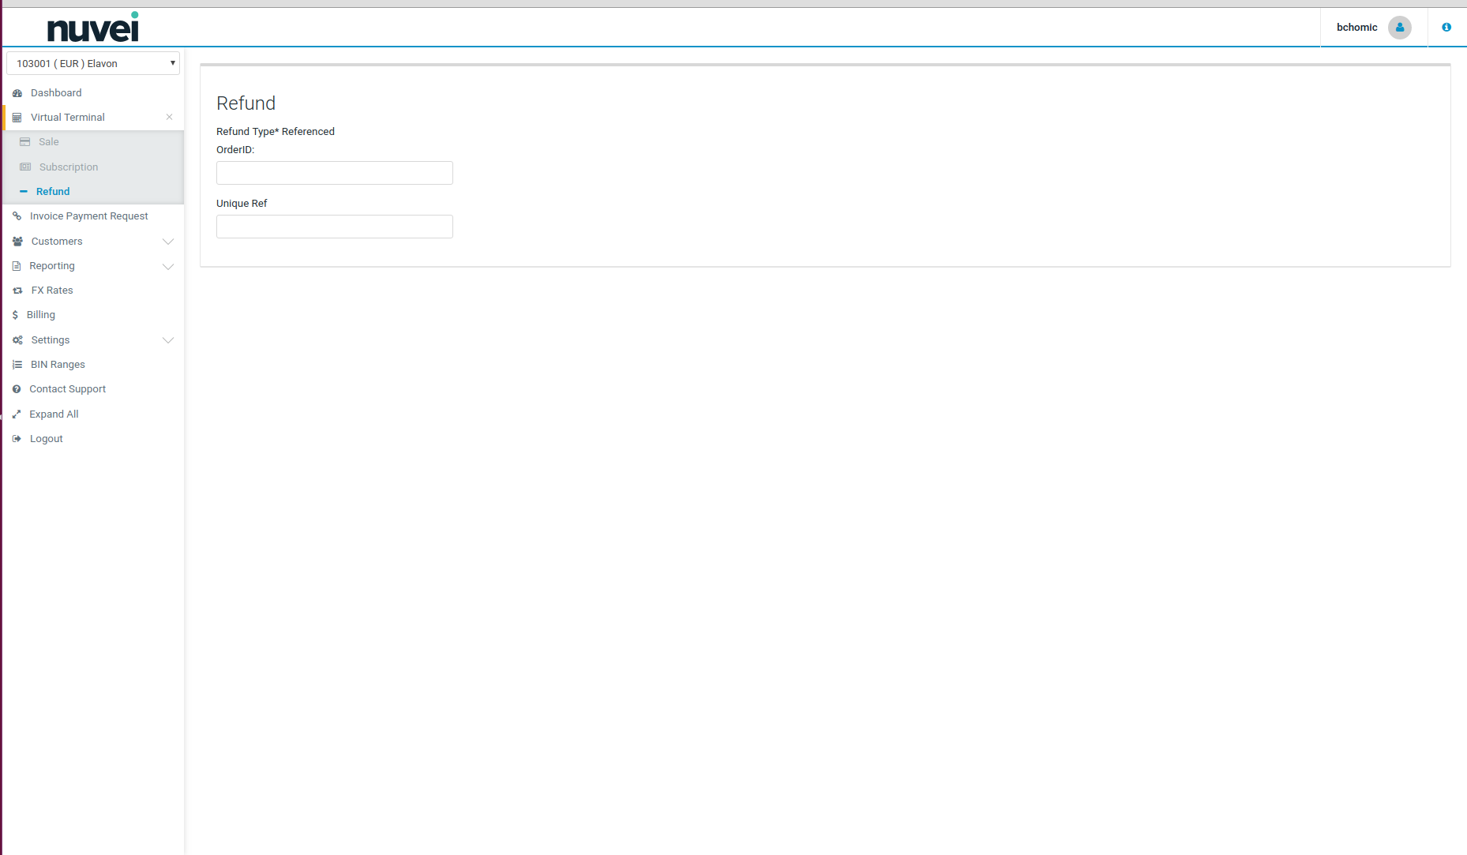The image size is (1467, 855).
Task: Expand the Reporting submenu chevron
Action: 167,266
